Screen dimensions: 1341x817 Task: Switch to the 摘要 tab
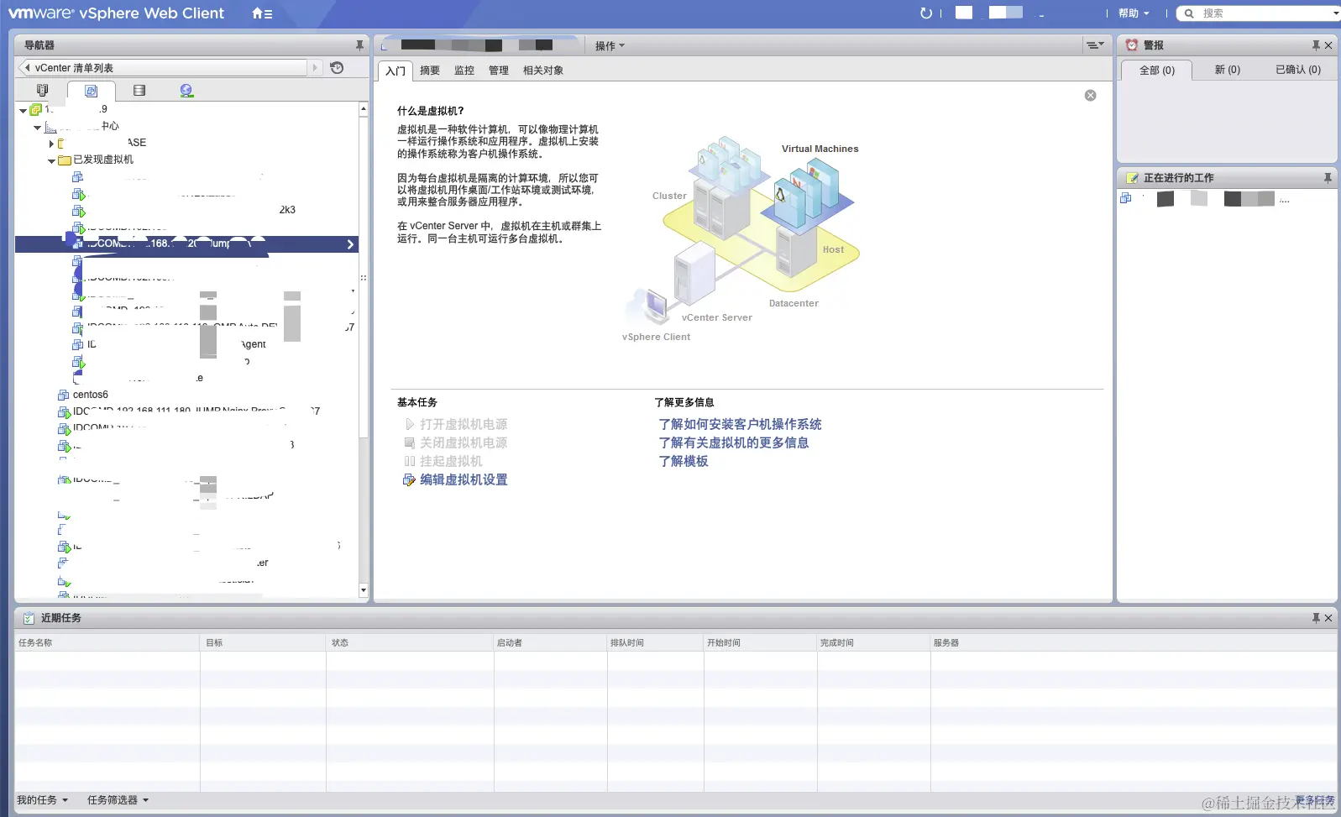point(430,71)
